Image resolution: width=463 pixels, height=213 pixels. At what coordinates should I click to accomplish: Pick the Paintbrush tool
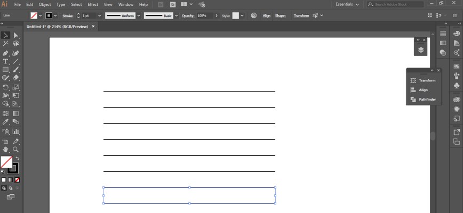click(x=16, y=70)
